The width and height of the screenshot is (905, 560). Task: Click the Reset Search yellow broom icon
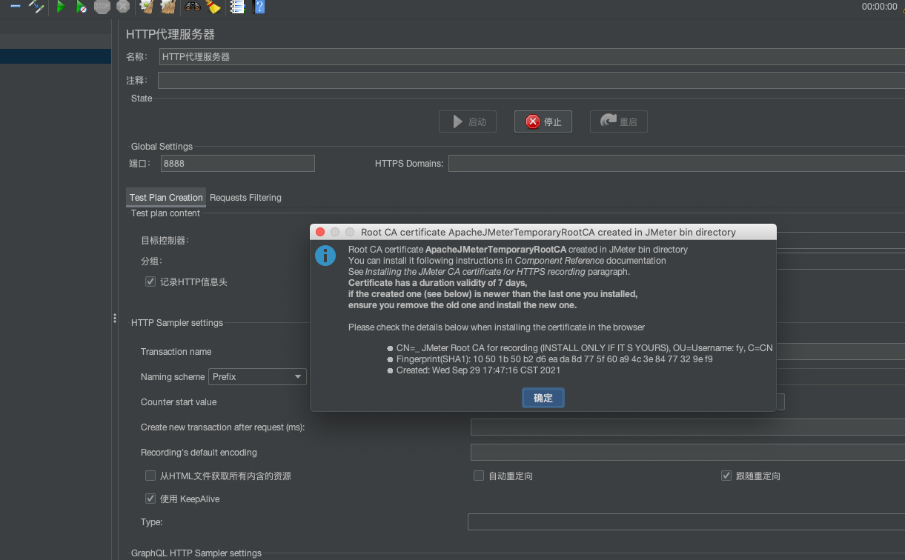(x=213, y=7)
